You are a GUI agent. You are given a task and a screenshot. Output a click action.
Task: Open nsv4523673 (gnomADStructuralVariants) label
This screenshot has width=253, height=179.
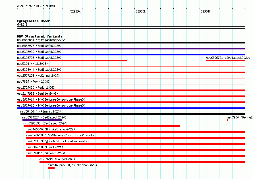[x=57, y=141]
